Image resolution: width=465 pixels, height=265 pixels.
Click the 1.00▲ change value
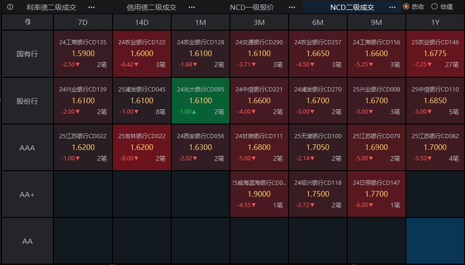point(188,112)
